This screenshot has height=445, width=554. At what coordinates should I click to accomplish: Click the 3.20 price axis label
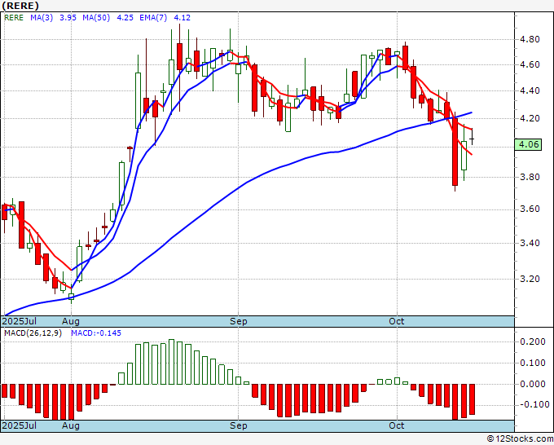[530, 279]
